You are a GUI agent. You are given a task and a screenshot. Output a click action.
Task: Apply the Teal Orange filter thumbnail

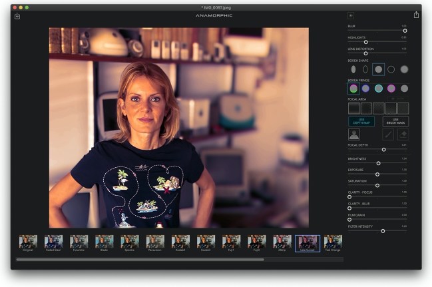click(333, 243)
